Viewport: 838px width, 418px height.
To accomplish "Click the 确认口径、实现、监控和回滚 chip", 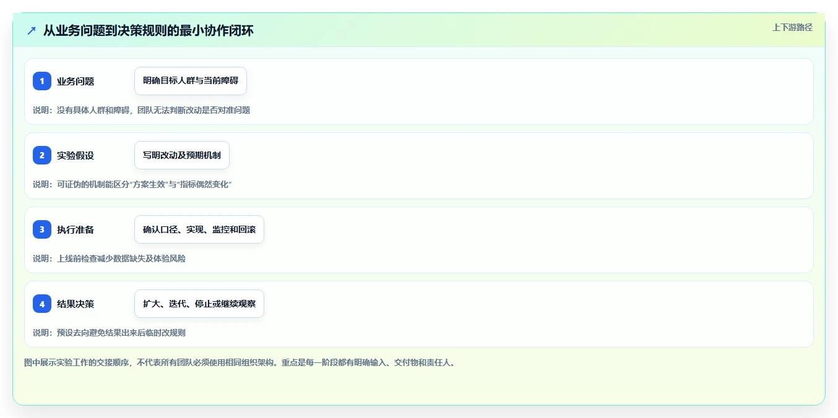I will click(199, 229).
